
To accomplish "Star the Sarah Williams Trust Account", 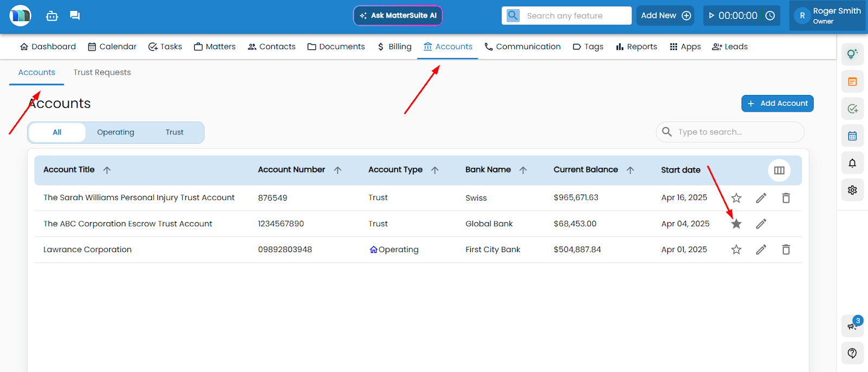I will 736,198.
